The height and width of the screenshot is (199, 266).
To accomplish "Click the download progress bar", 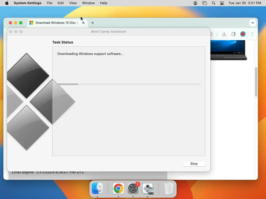I will point(129,84).
